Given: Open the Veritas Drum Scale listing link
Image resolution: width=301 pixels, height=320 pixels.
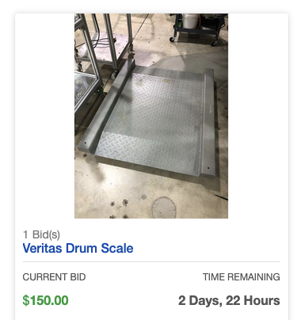Looking at the screenshot, I should [x=78, y=248].
